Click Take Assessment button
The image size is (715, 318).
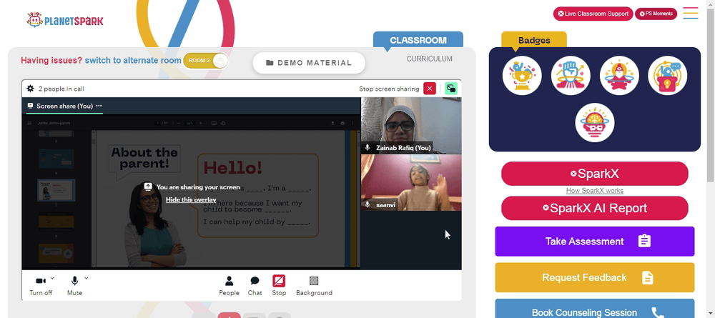click(595, 242)
